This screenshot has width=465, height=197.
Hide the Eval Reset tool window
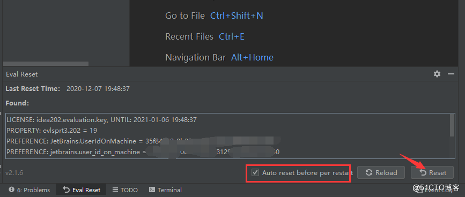451,74
